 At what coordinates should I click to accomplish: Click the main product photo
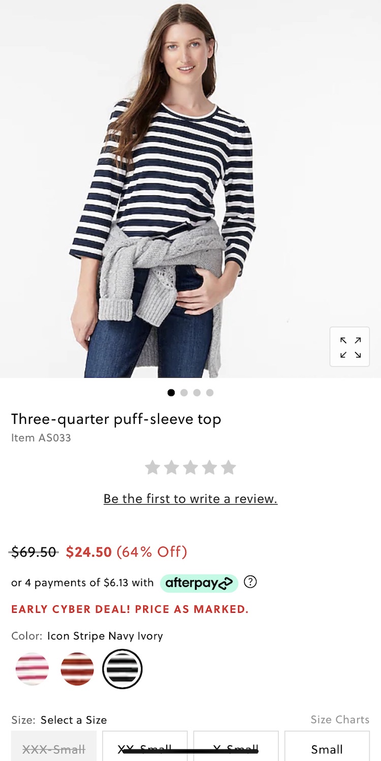tap(190, 189)
